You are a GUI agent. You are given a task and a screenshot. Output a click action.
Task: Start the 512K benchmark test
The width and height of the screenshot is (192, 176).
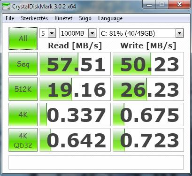coord(23,89)
